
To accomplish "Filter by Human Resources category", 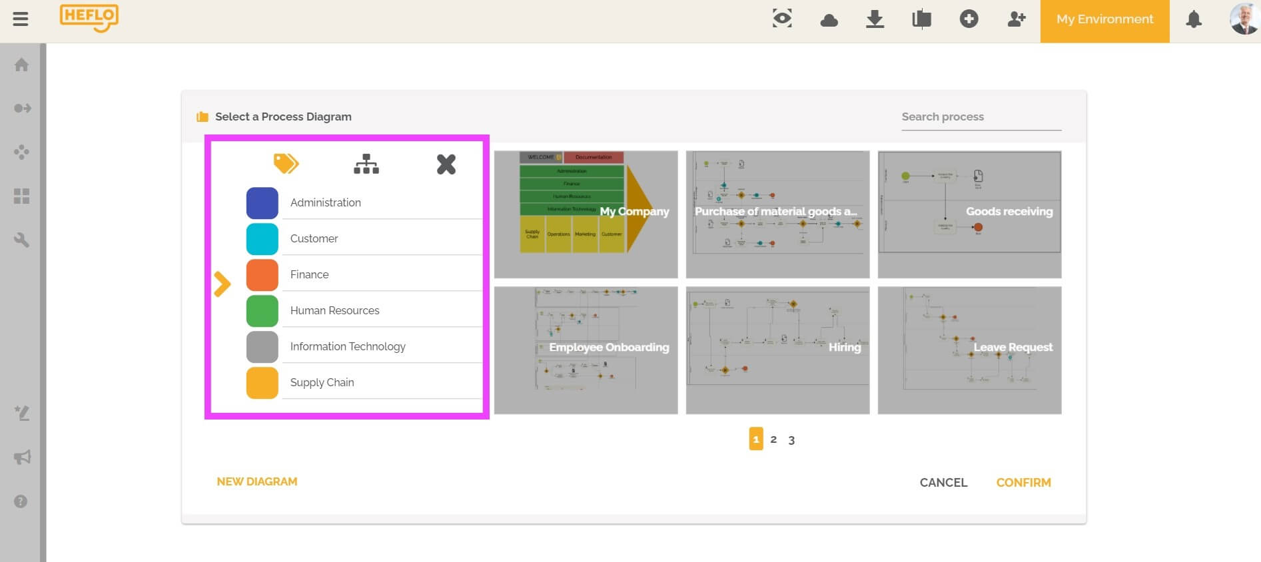I will pos(334,310).
